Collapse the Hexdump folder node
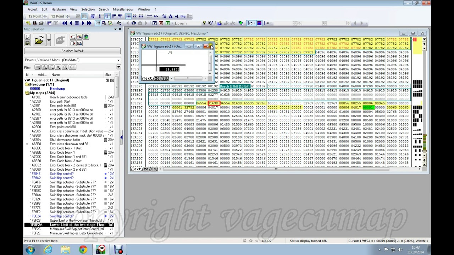 click(27, 84)
